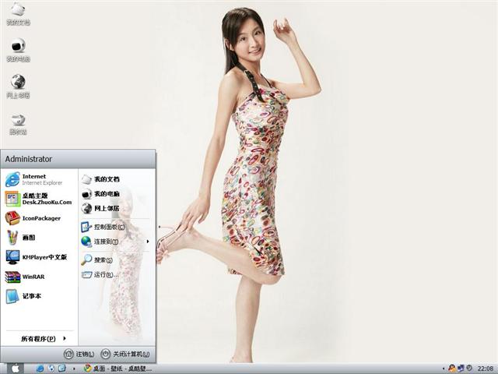Click the Apple logo start button
The width and height of the screenshot is (498, 374).
coord(15,369)
